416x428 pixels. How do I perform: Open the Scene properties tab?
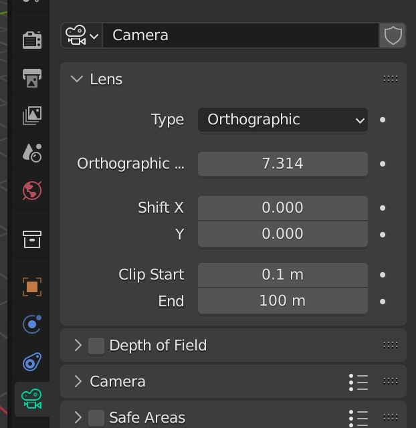[31, 153]
